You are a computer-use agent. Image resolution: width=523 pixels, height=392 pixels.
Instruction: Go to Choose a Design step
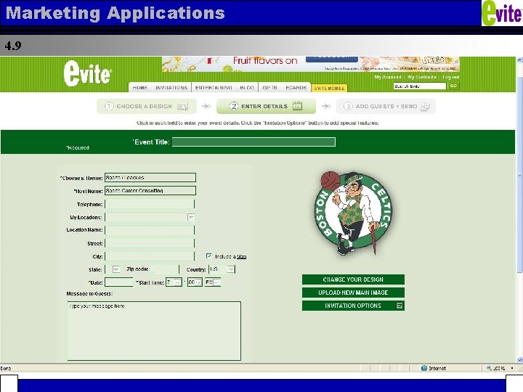(x=147, y=106)
